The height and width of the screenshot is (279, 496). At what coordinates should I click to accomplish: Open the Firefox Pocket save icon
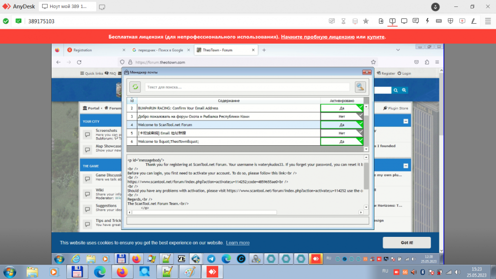416,62
